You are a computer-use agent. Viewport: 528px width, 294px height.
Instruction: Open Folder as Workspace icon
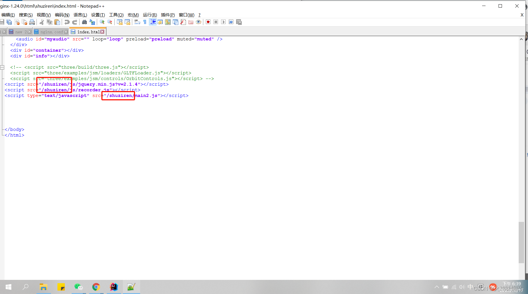pos(191,22)
